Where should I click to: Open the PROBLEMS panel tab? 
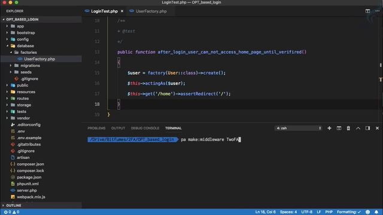pos(96,128)
